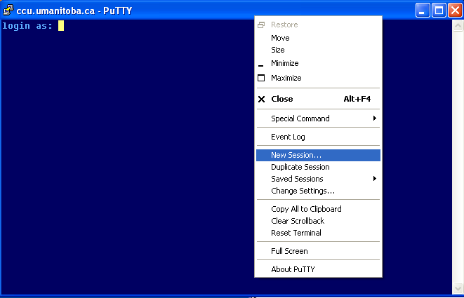Open Change Settings... dialog
The height and width of the screenshot is (298, 464).
pos(303,191)
